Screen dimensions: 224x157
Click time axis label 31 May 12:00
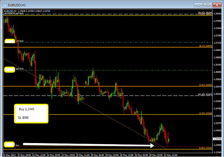tap(171, 155)
